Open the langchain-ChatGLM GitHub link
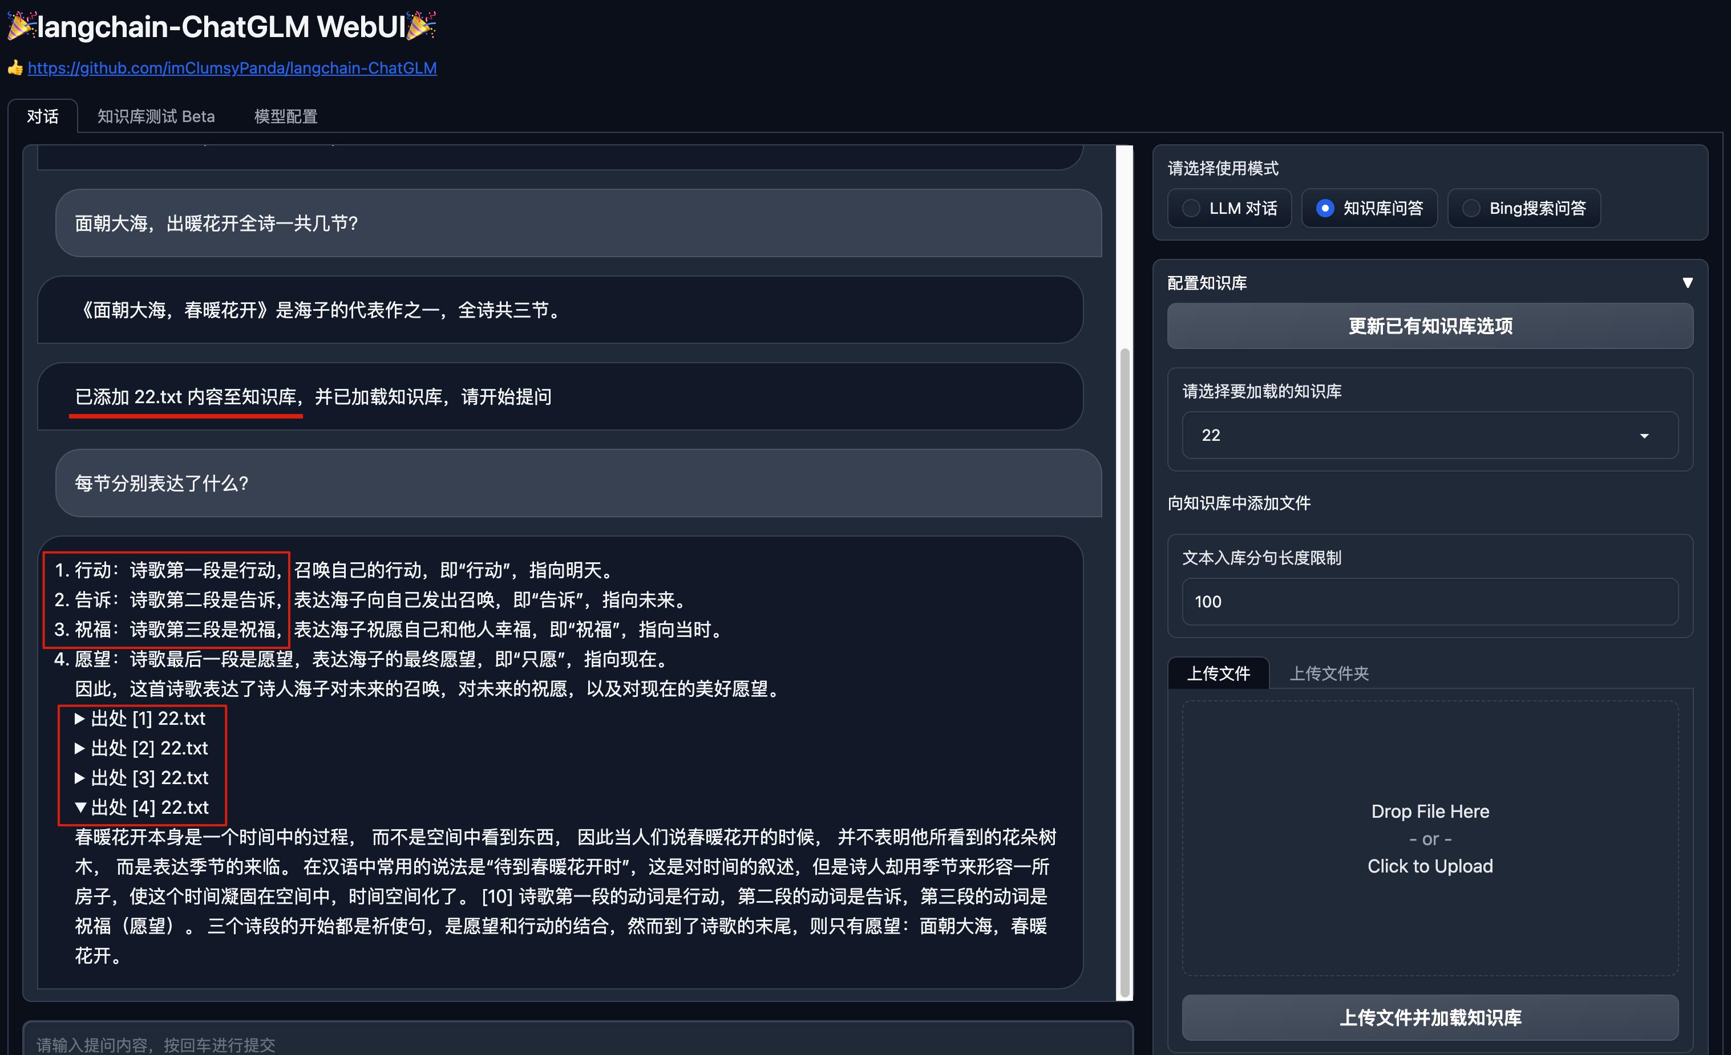 click(232, 68)
